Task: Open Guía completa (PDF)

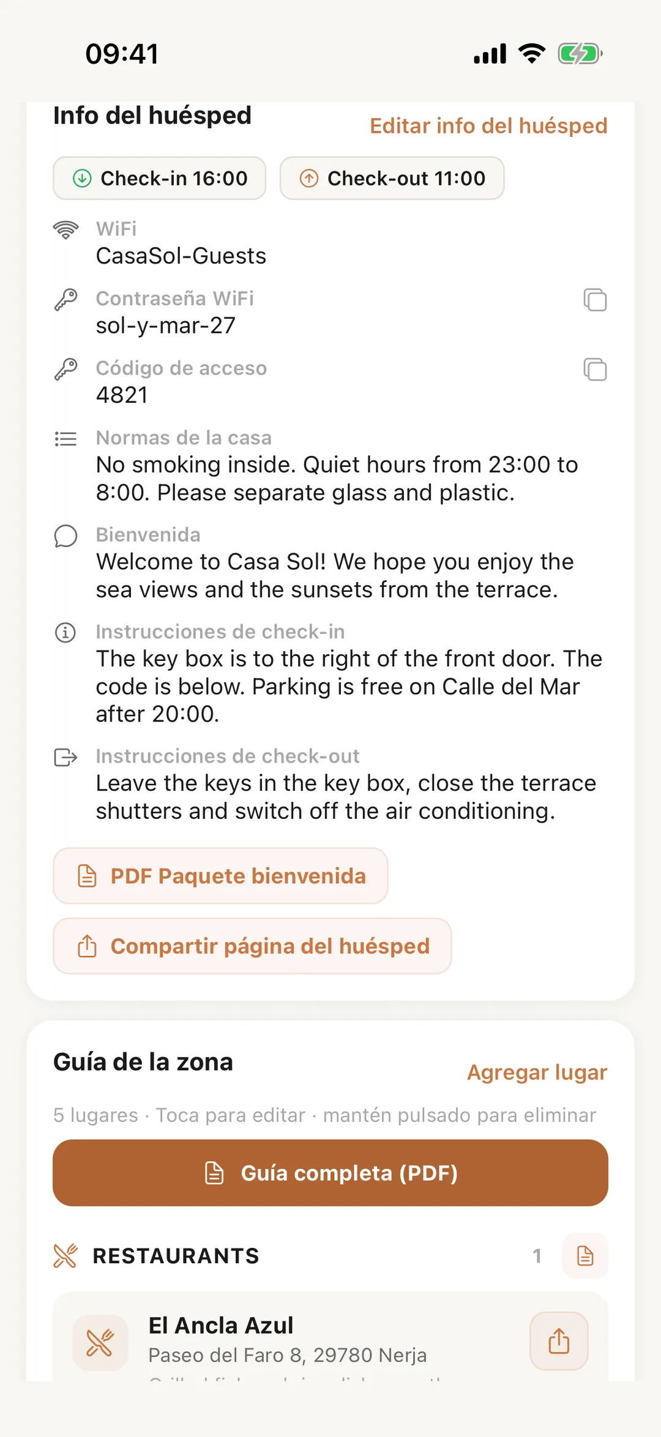Action: (330, 1173)
